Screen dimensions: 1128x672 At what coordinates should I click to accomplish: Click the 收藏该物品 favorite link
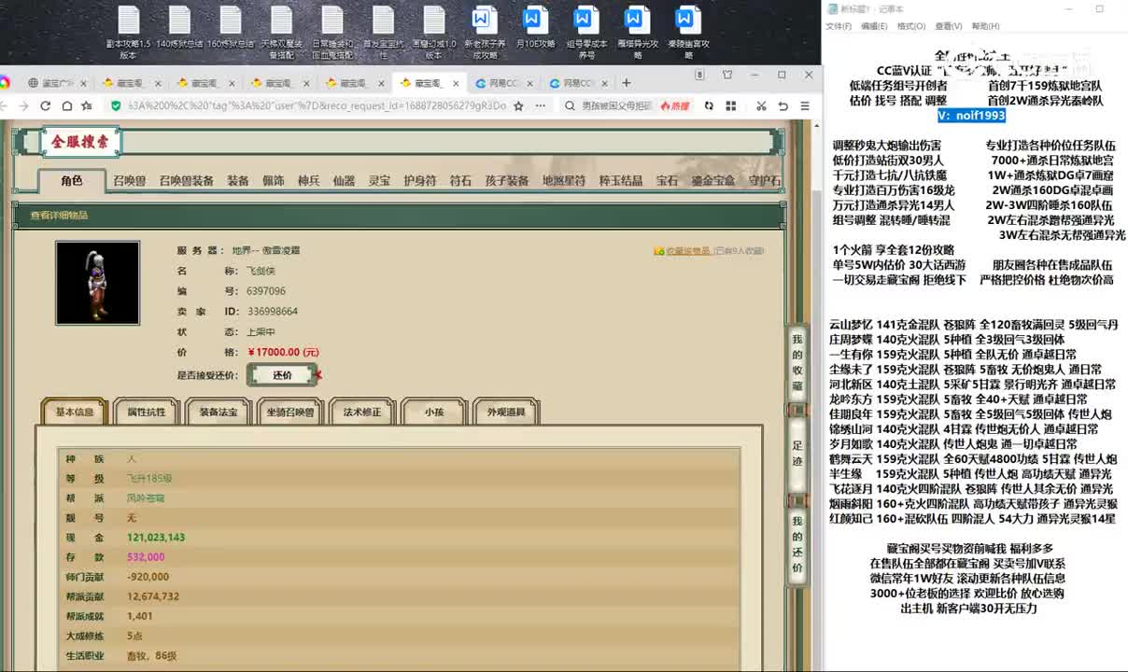tap(686, 251)
